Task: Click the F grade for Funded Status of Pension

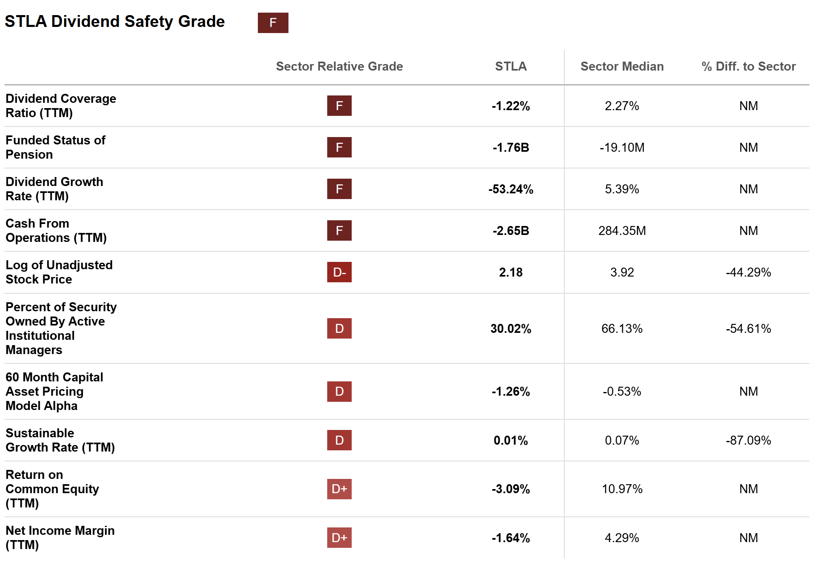Action: click(339, 147)
